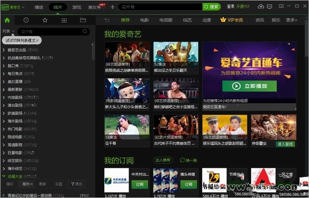This screenshot has width=309, height=198.
Task: Click the sidebar list scrollbar
Action: pos(93,51)
